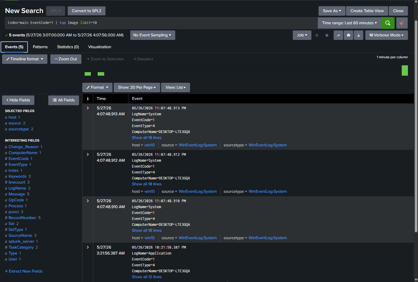Select the first green timeline bar
The image size is (418, 282).
(x=88, y=74)
